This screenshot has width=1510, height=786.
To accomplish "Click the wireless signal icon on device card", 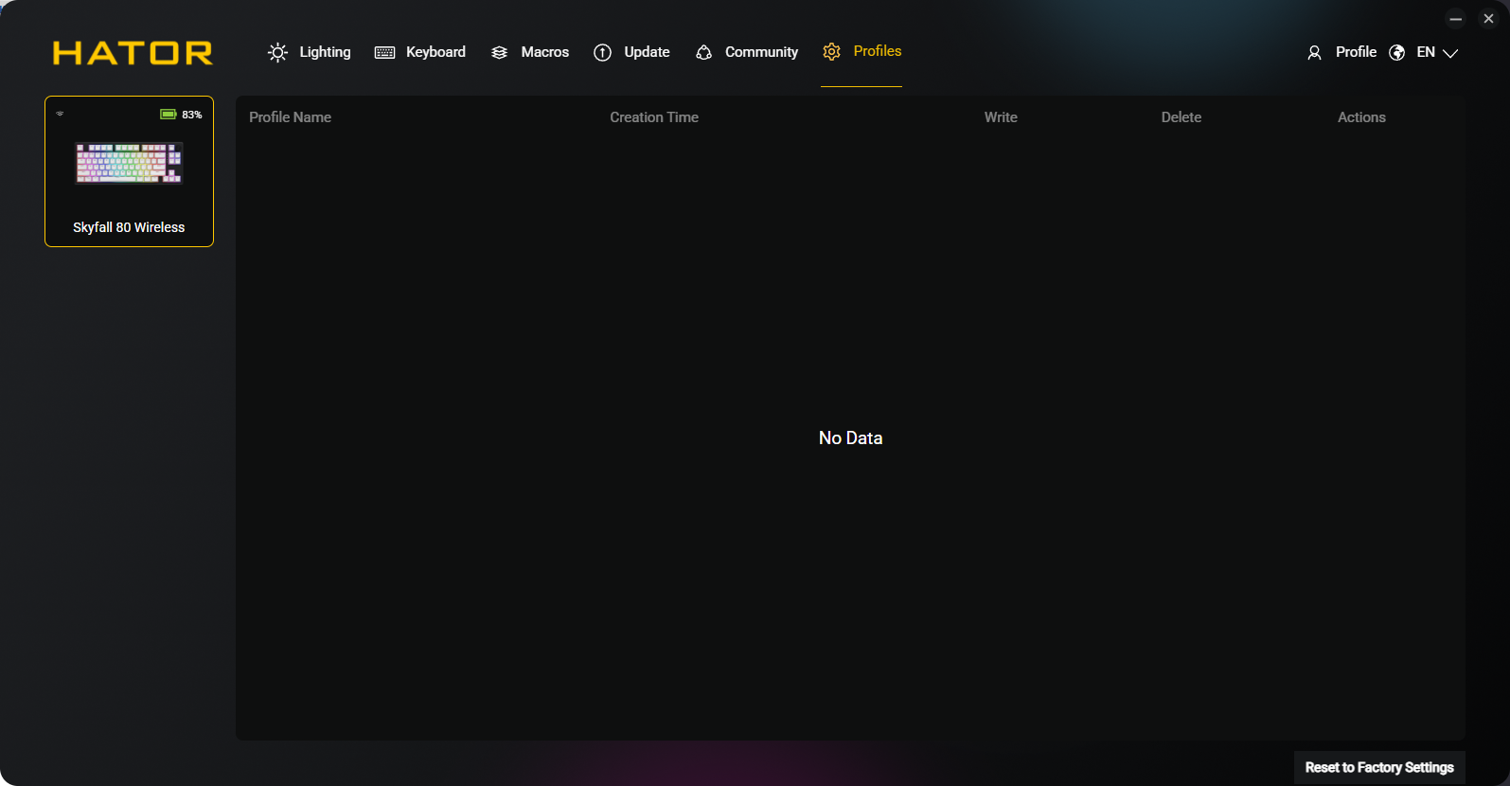I will [x=60, y=114].
